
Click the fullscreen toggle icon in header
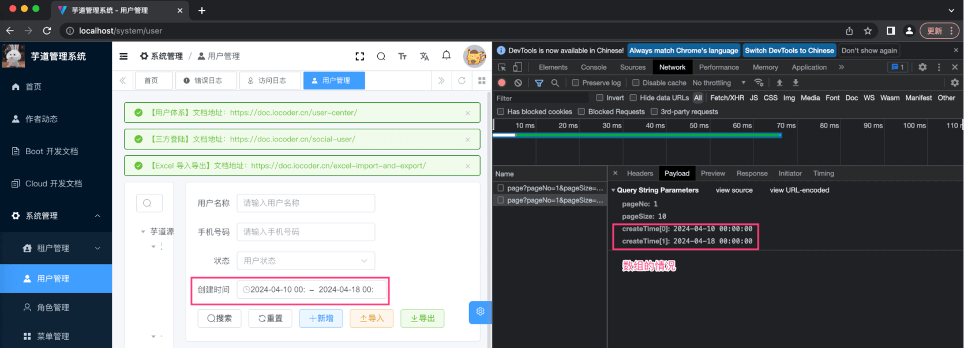click(x=360, y=56)
